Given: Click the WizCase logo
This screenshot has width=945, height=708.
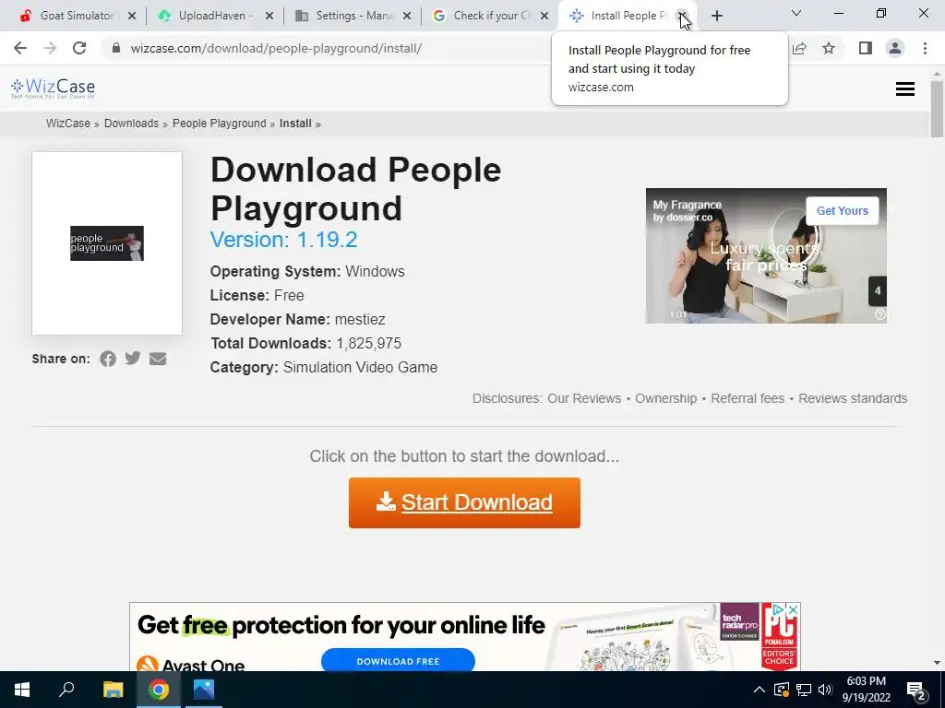Looking at the screenshot, I should 53,88.
